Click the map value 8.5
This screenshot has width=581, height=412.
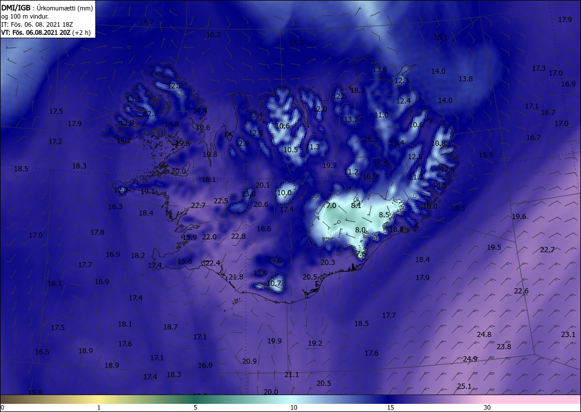tap(384, 214)
